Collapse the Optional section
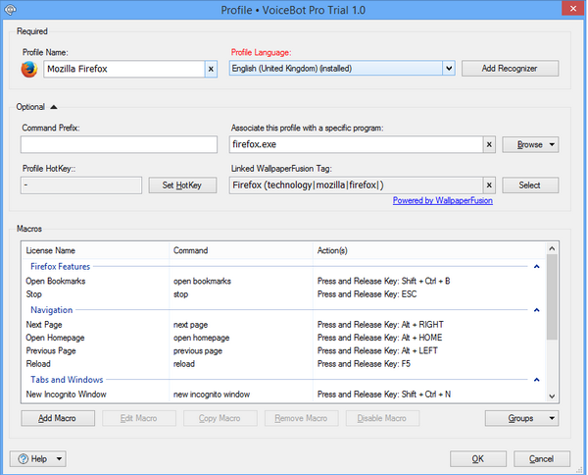Screen dimensions: 588x475 pyautogui.click(x=54, y=107)
